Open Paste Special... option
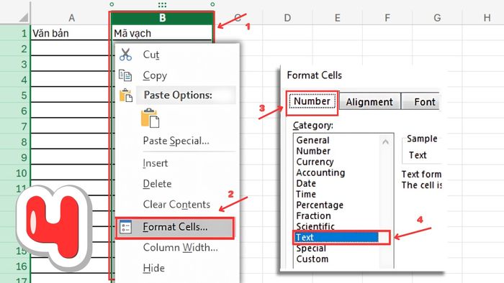The image size is (504, 283). [x=176, y=141]
